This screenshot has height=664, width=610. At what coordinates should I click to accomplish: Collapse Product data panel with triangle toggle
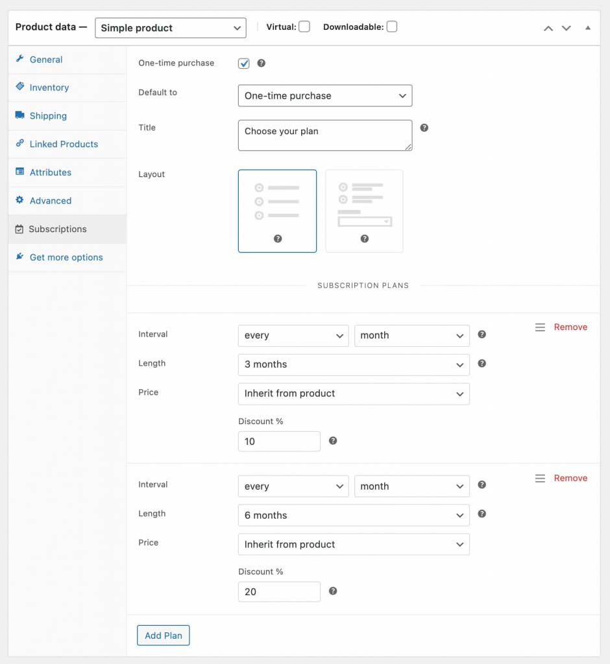pos(587,28)
